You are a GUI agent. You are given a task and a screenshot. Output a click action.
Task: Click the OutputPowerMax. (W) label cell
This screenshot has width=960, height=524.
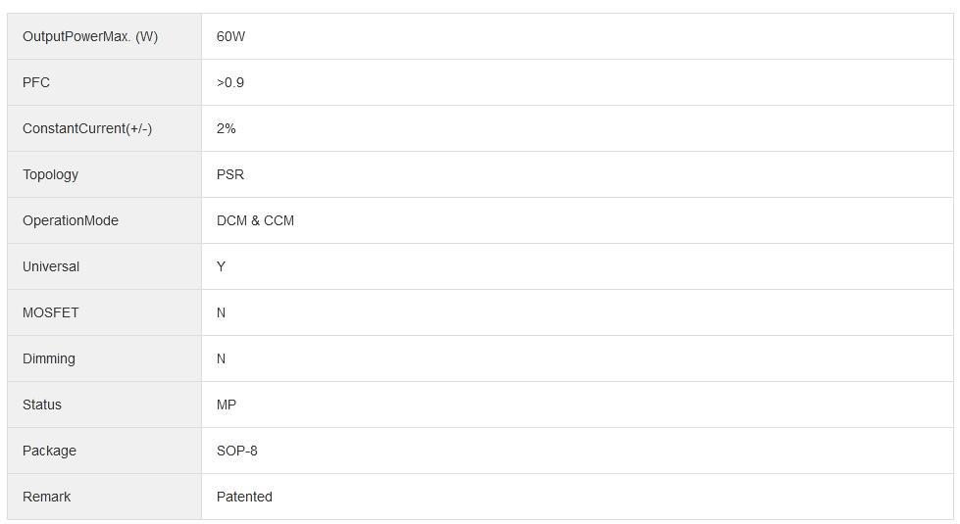pyautogui.click(x=90, y=36)
